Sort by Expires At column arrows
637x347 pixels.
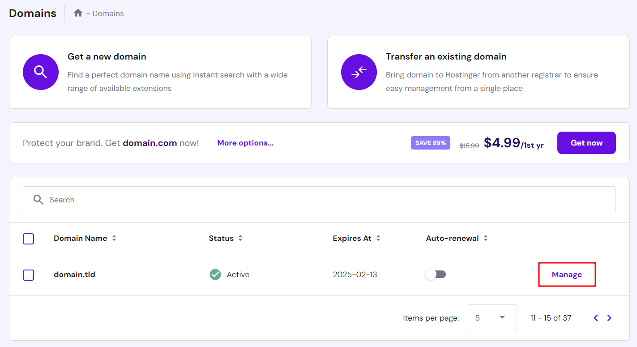(378, 238)
